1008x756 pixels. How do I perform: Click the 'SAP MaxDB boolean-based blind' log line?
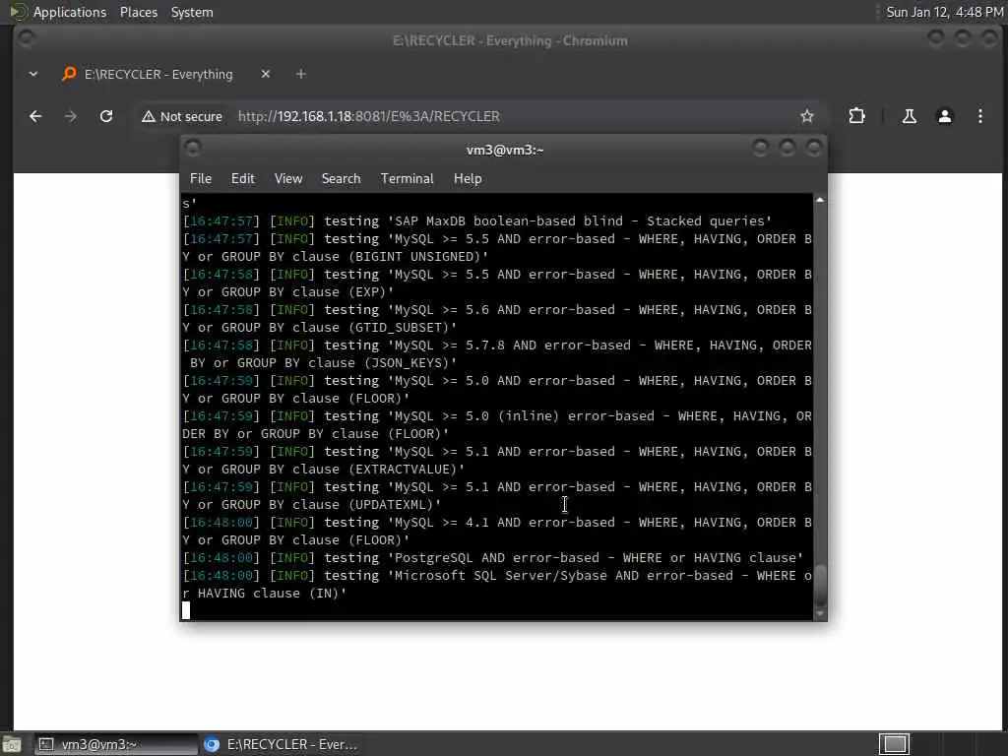(477, 221)
